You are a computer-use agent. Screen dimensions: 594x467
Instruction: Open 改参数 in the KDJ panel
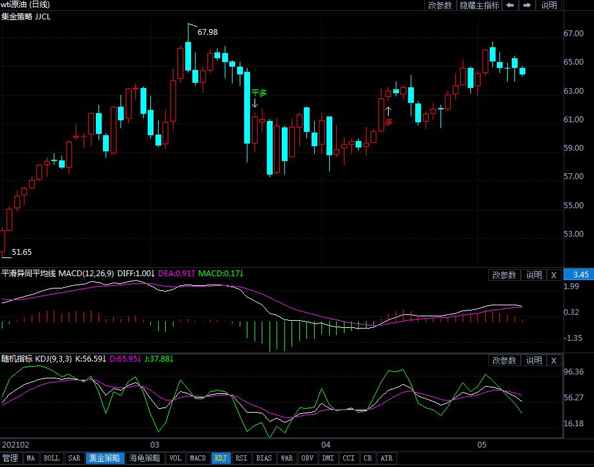504,360
